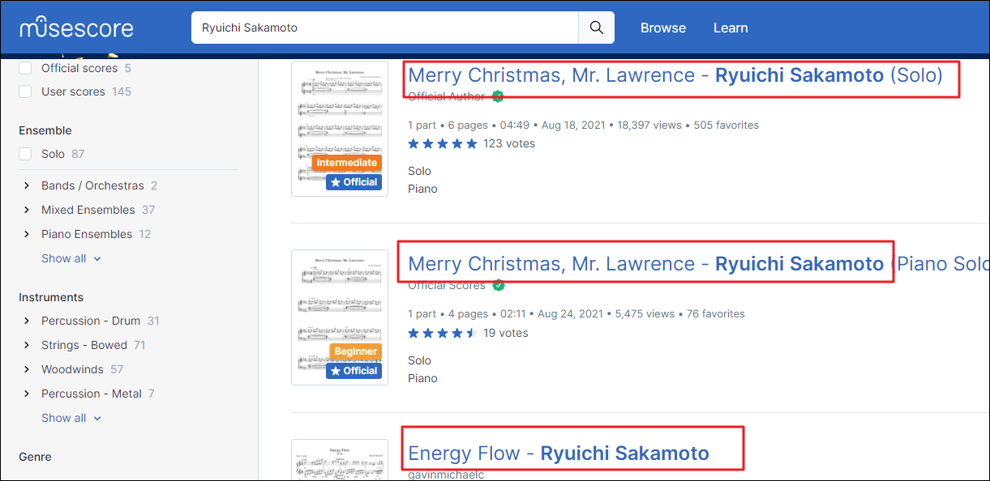Visit the Official Author profile
Screen dimensions: 990x481
(x=447, y=96)
